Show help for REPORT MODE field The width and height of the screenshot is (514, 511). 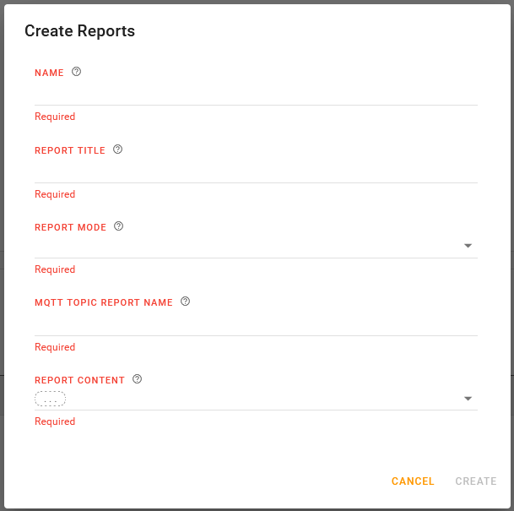[x=119, y=226]
